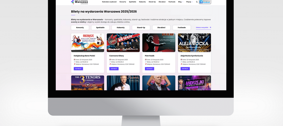This screenshot has width=283, height=126.
Task: Open Piotr Rubik event poster
Action: (x=159, y=43)
